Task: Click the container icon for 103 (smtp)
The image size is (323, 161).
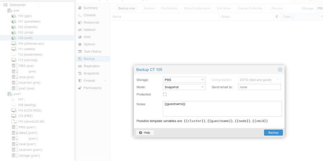Action: tap(14, 33)
